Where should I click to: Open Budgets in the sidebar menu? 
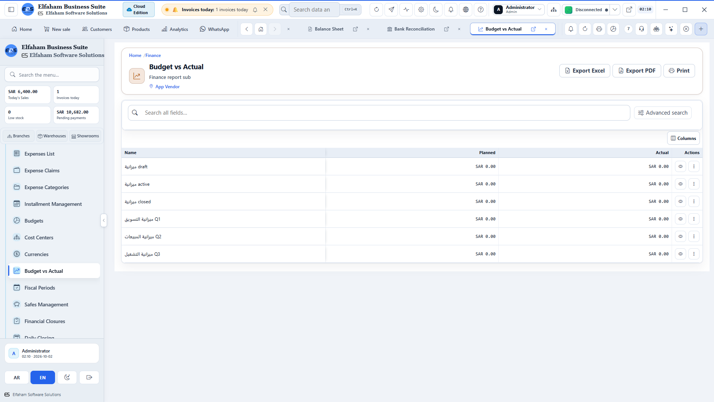tap(54, 221)
